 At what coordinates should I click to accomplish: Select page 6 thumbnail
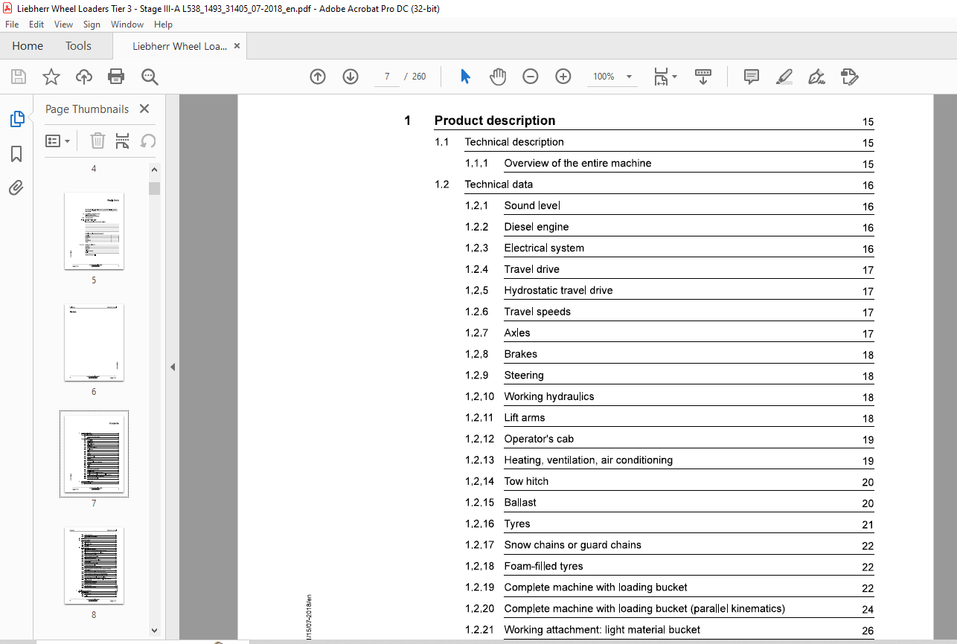[94, 343]
